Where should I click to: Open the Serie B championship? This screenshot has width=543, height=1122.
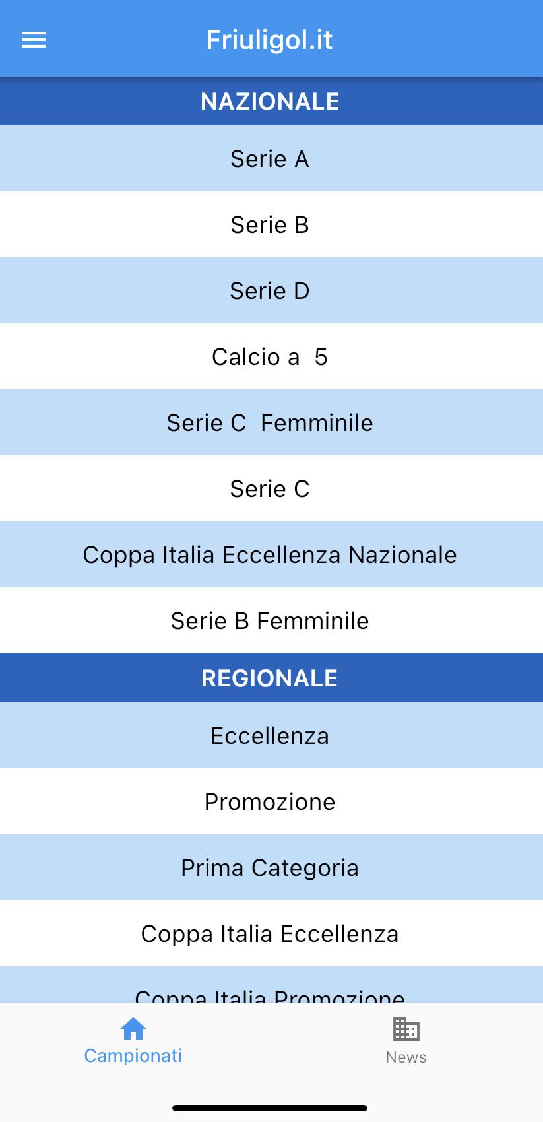pos(271,224)
